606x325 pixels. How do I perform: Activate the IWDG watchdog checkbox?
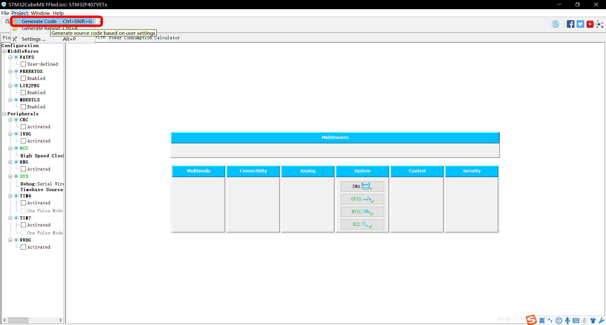point(23,141)
